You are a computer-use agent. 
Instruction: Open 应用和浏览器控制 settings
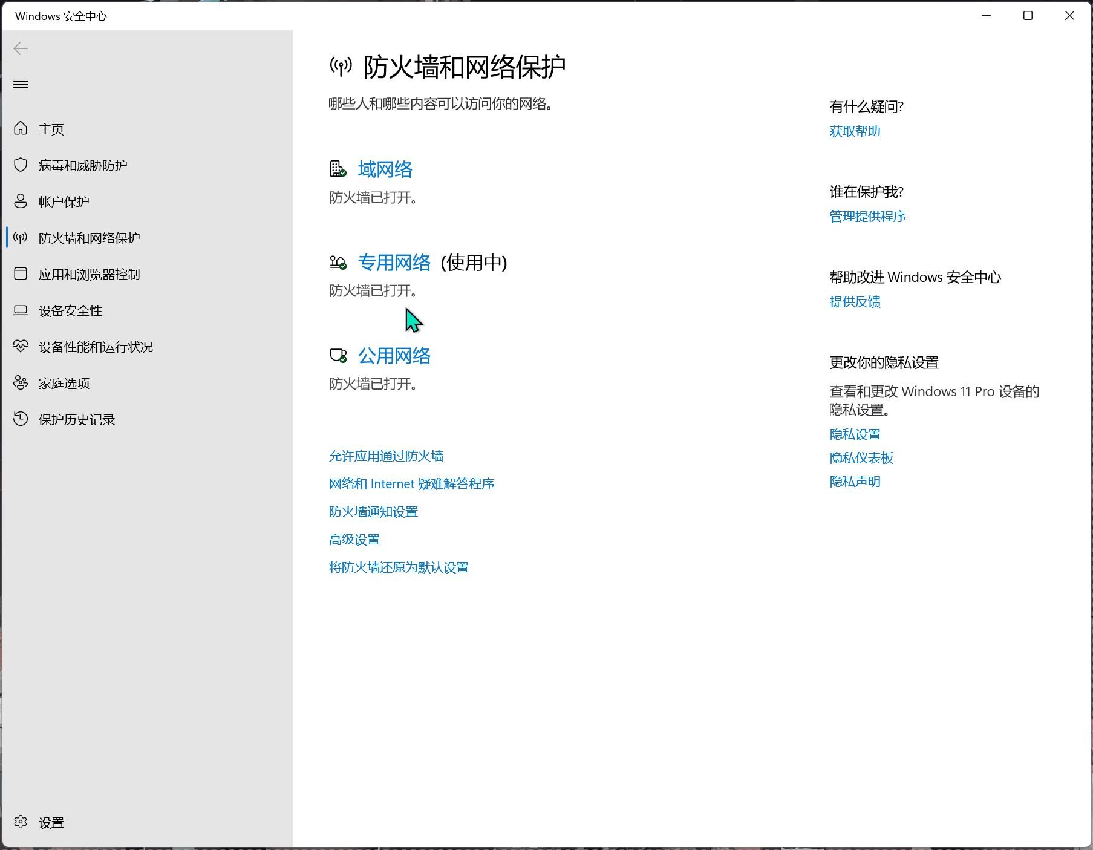[x=88, y=273]
